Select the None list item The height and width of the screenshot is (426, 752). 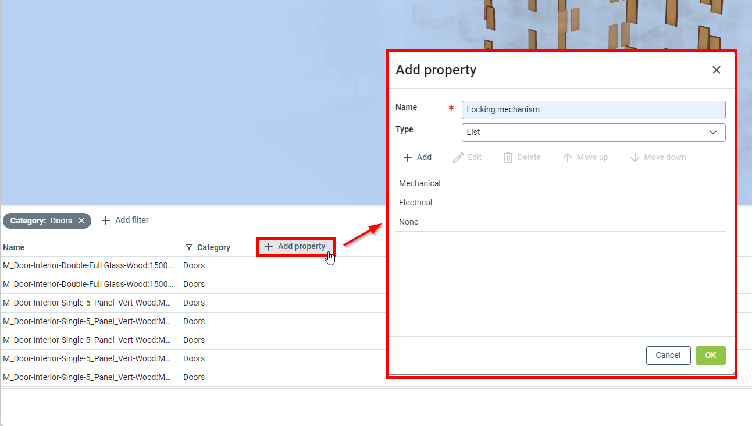click(x=408, y=222)
